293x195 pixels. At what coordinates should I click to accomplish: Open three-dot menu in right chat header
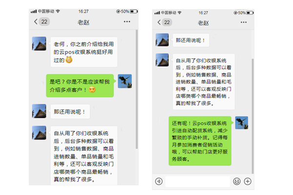pyautogui.click(x=244, y=22)
